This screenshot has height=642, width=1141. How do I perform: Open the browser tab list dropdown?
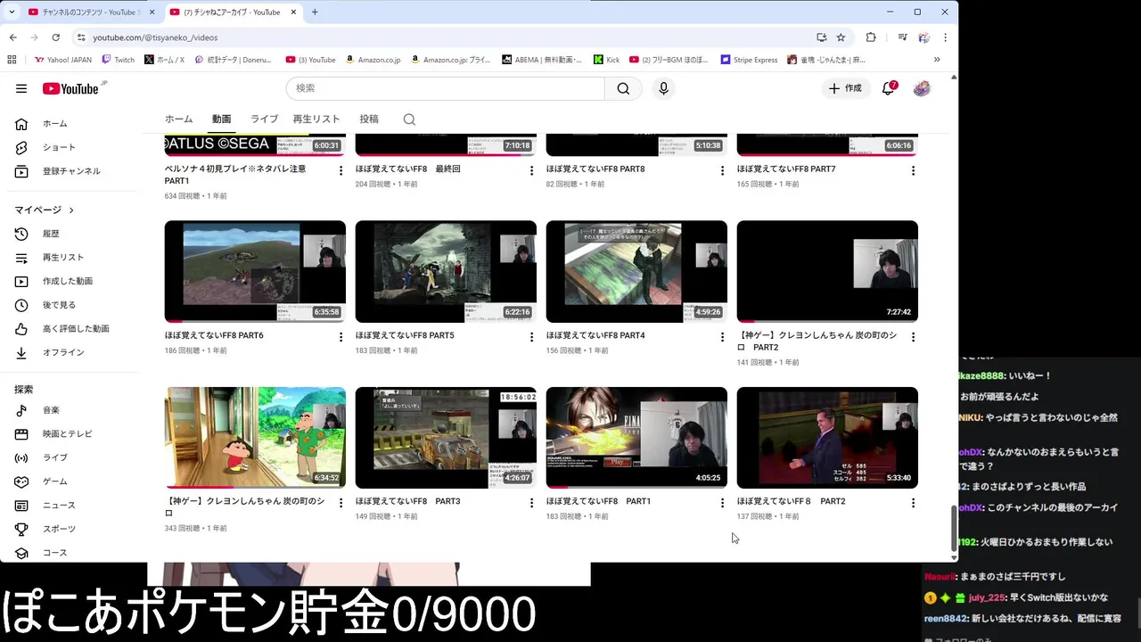click(11, 12)
